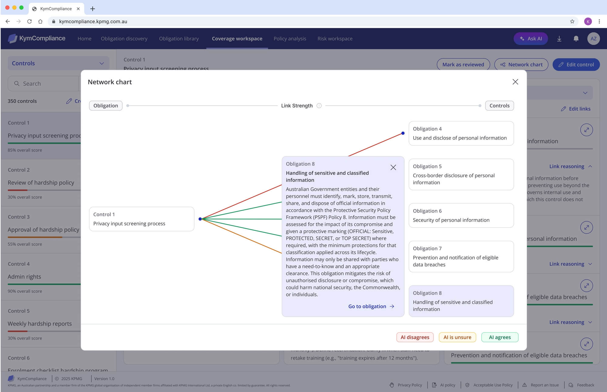Click expand icon beside Prevention and notification card
Viewport: 607px width, 392px height.
[x=586, y=344]
